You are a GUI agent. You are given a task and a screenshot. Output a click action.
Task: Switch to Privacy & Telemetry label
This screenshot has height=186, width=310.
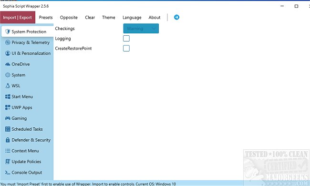[x=31, y=42]
